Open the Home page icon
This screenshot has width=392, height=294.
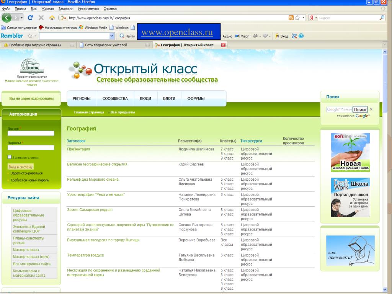(52, 18)
